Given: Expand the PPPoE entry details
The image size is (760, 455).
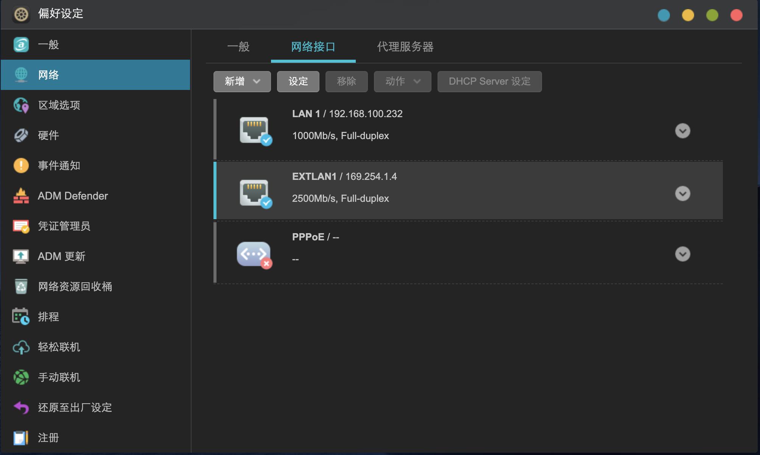Looking at the screenshot, I should (x=682, y=254).
